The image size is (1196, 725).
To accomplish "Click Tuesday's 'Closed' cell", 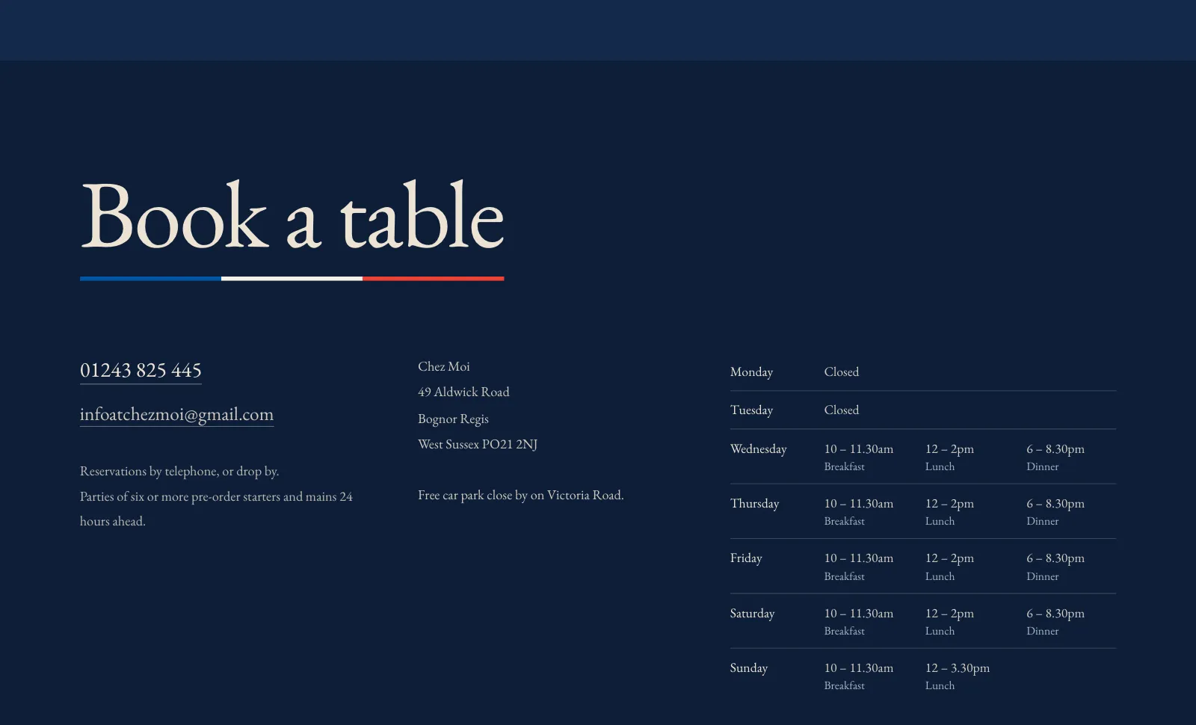I will pos(842,410).
